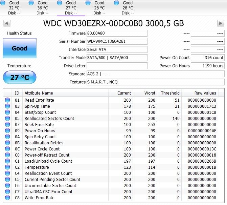Screen dimensions: 227x205
Task: Click the empty Drive Letter field
Action: pyautogui.click(x=117, y=66)
